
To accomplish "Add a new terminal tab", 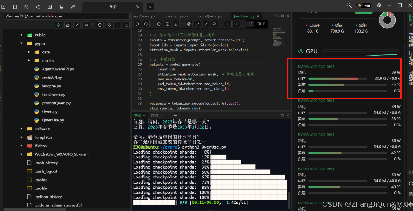I will pos(175,115).
